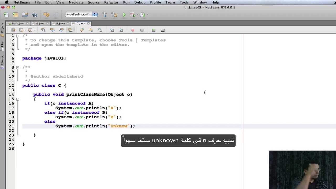Click the Build Main Project hammer icon
The image size is (336, 189).
[x=104, y=15]
